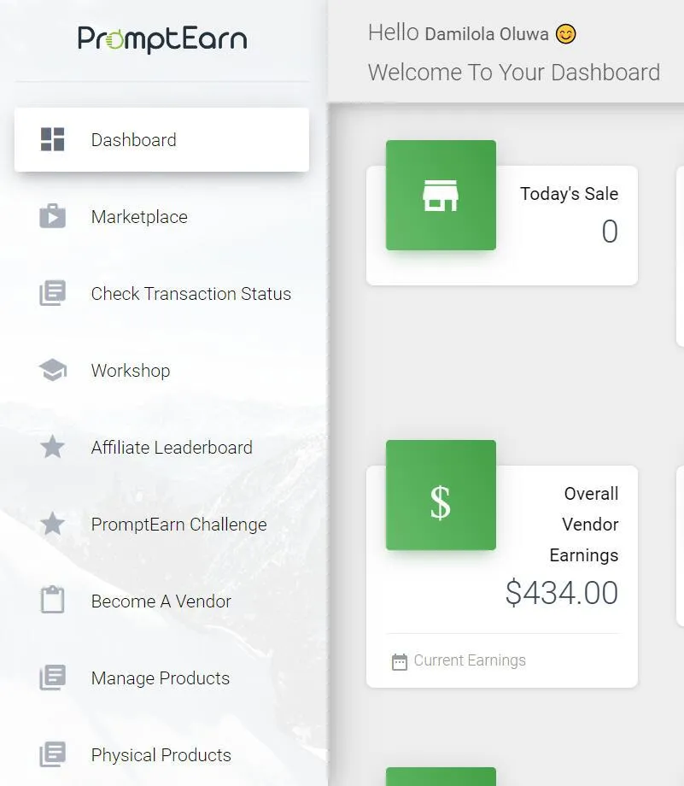Image resolution: width=684 pixels, height=786 pixels.
Task: Click the calendar icon beside Current Earnings
Action: [x=400, y=661]
